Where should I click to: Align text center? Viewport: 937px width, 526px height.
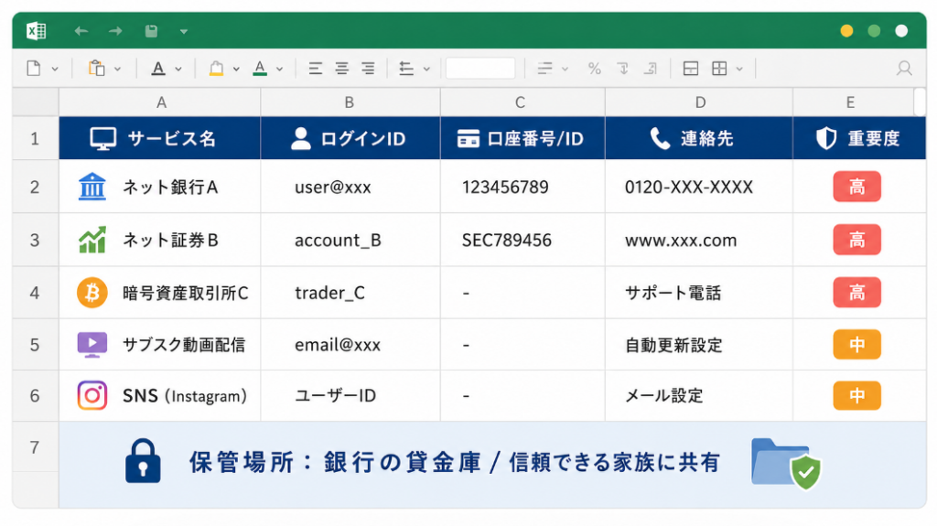click(x=342, y=69)
